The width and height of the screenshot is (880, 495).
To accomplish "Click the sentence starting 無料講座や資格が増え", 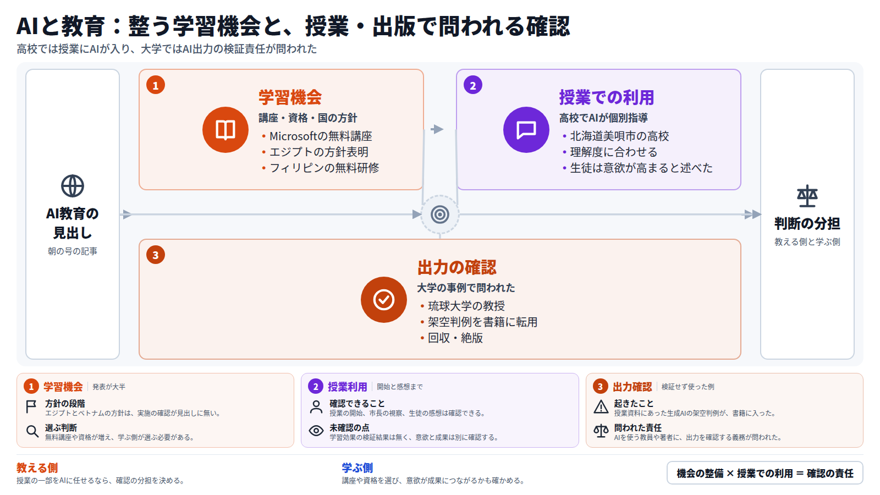I will click(120, 437).
